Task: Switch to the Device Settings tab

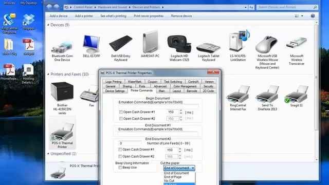Action: pos(115,91)
